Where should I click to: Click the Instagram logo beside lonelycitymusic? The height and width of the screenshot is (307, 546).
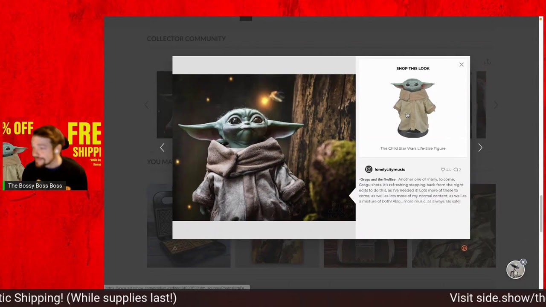[369, 169]
